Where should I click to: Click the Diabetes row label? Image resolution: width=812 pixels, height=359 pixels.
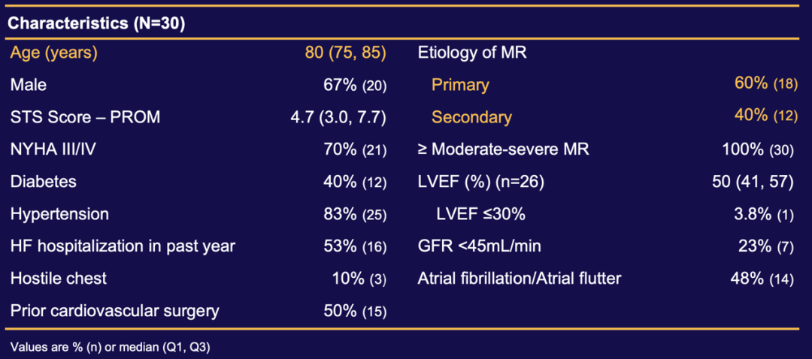pos(44,182)
